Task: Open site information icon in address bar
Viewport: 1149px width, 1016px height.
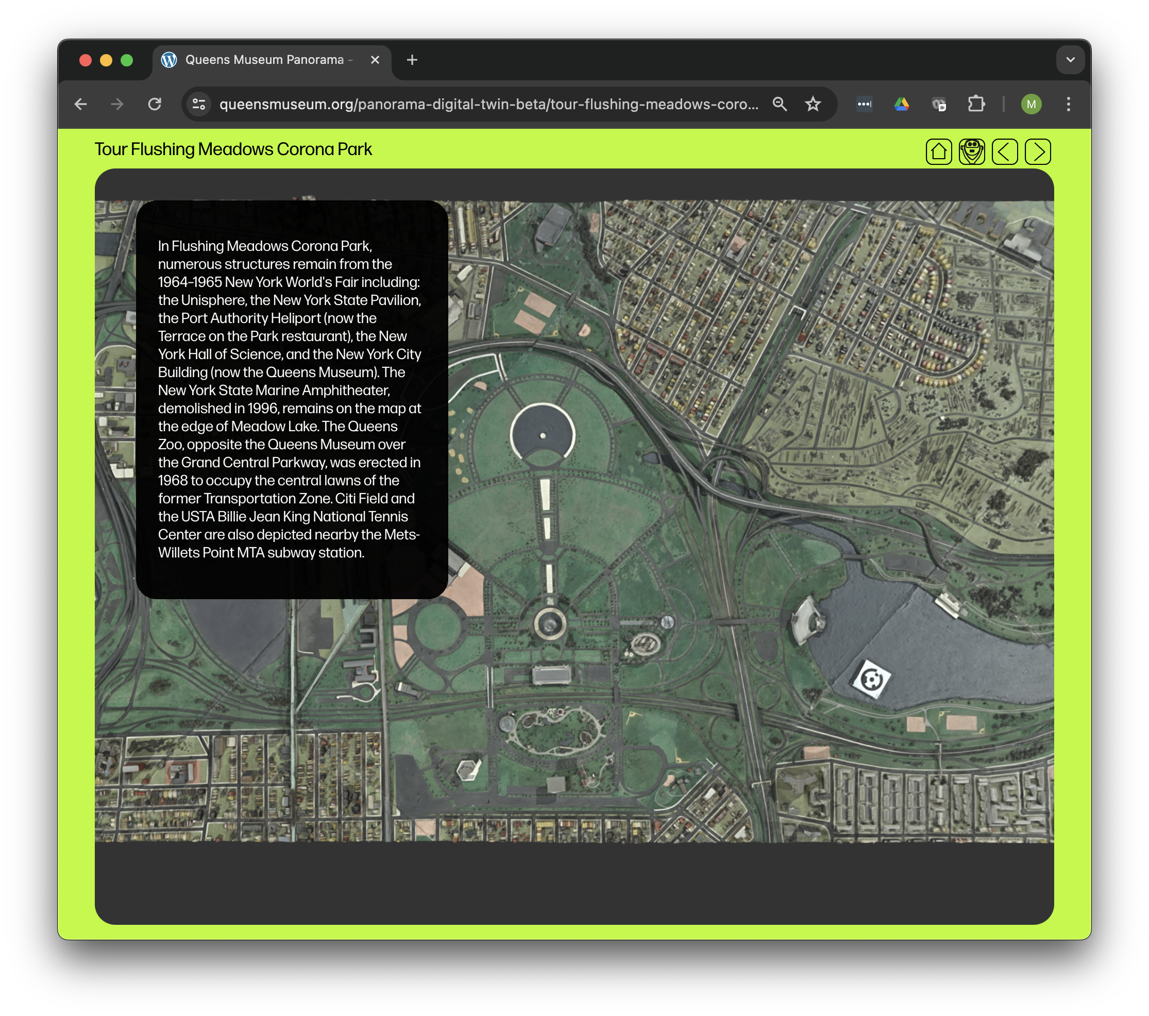Action: (x=199, y=104)
